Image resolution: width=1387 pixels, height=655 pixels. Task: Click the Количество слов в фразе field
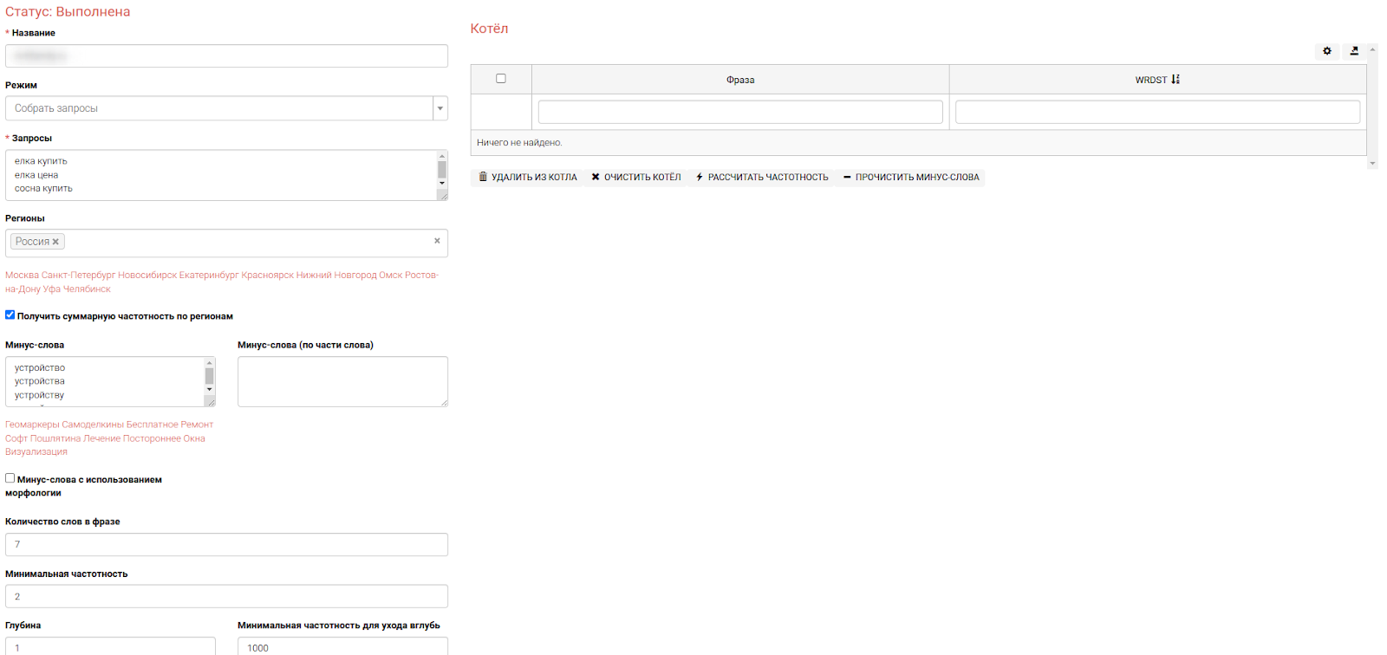point(226,544)
